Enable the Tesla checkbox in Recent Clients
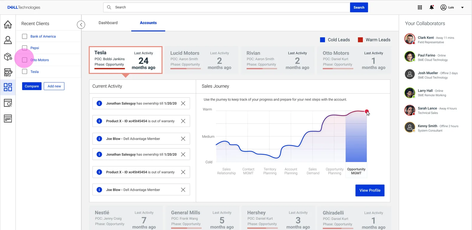 [x=24, y=72]
